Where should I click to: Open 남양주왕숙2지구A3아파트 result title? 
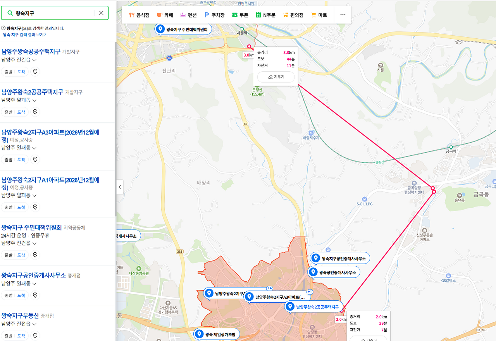click(50, 136)
